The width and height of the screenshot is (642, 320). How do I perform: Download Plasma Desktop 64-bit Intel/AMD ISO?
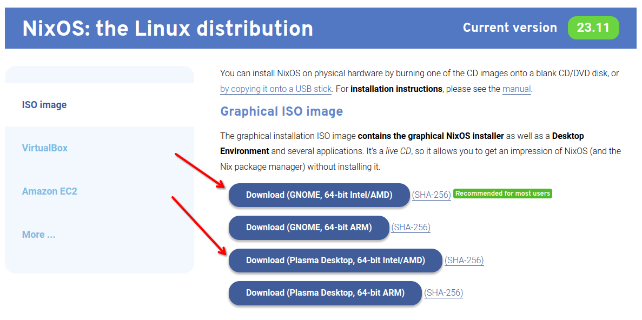coord(335,261)
